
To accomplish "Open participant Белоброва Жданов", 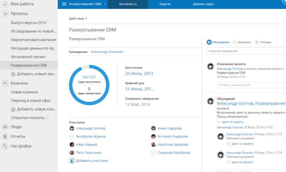I will click(91, 137).
